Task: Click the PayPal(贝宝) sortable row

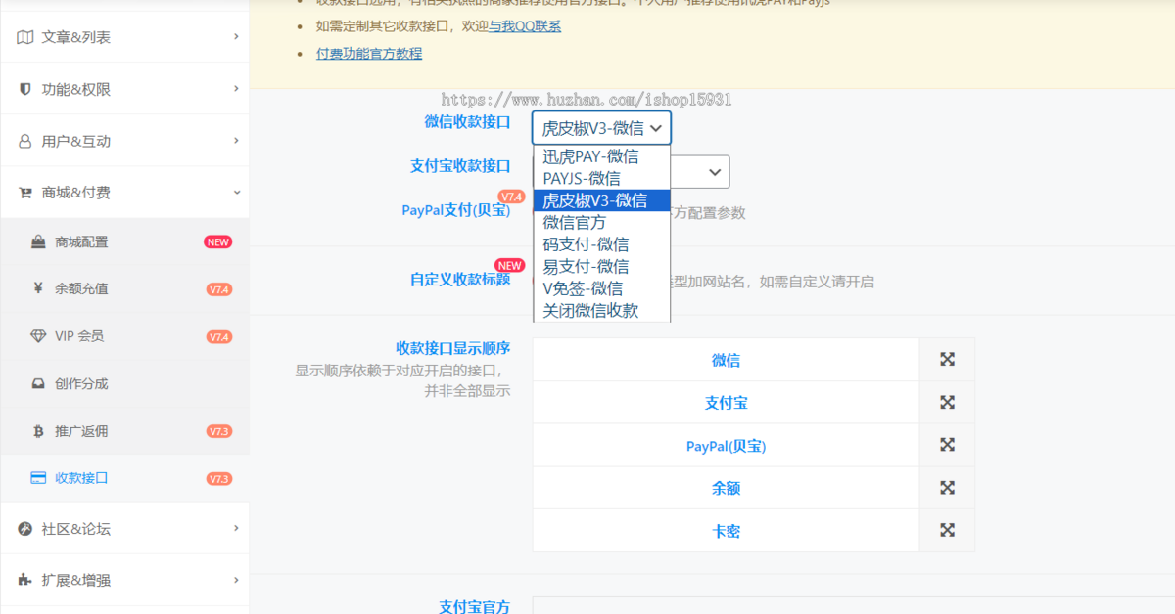Action: click(x=726, y=445)
